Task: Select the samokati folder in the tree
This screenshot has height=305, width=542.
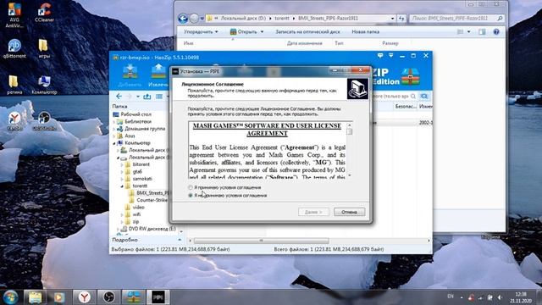Action: point(142,179)
